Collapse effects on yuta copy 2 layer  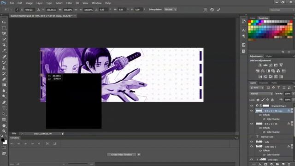tap(292, 146)
